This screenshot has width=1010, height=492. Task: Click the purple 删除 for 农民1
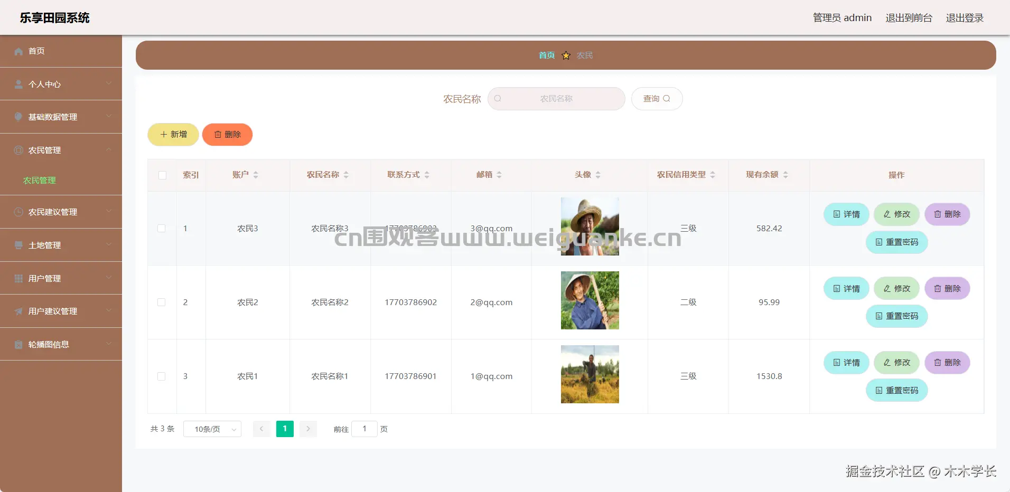(947, 363)
